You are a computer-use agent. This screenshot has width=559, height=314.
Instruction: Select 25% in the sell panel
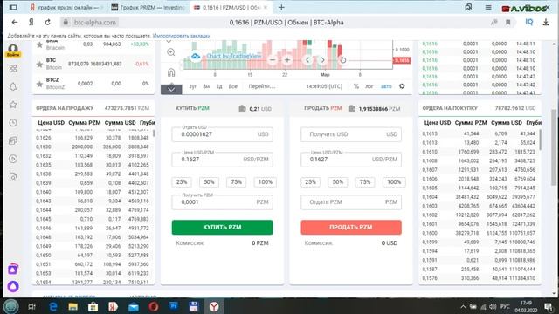pos(310,182)
